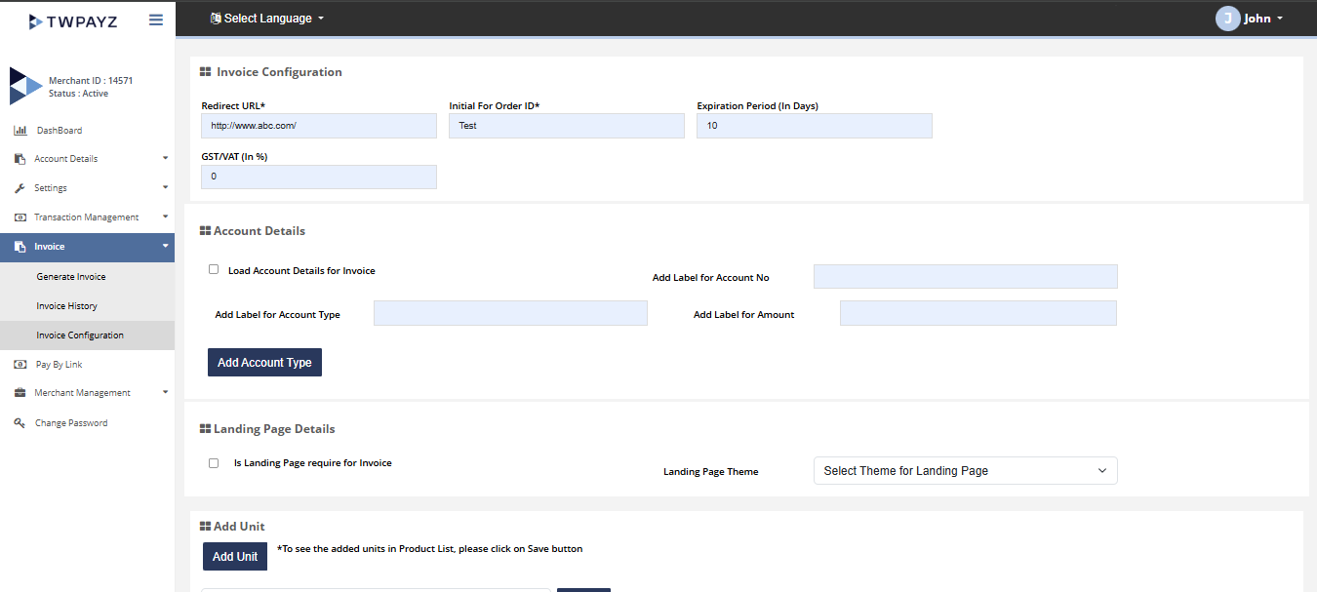Image resolution: width=1317 pixels, height=592 pixels.
Task: Click the hamburger menu icon
Action: click(156, 20)
